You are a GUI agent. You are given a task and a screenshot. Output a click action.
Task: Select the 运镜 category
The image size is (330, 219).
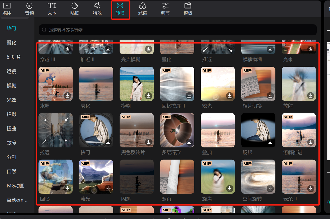pyautogui.click(x=12, y=71)
